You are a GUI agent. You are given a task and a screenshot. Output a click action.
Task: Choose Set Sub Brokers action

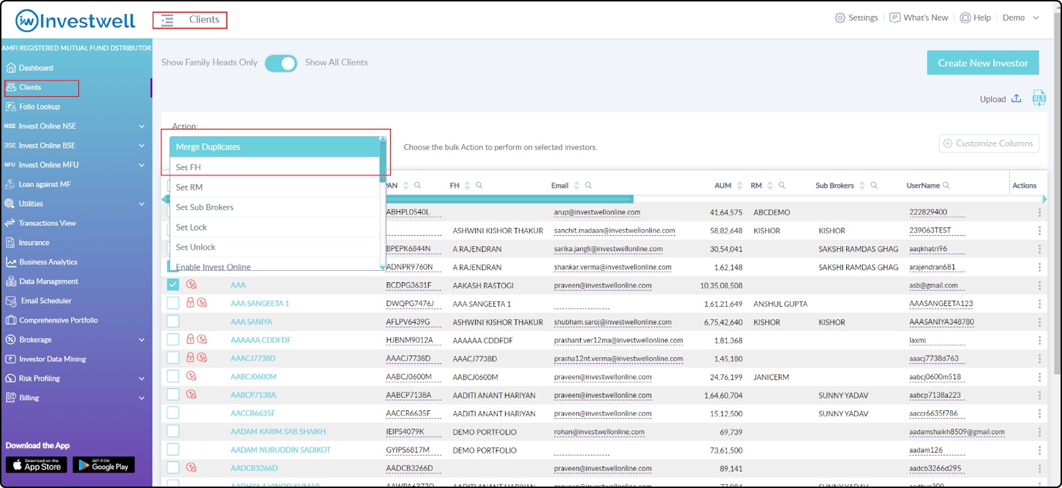(275, 207)
